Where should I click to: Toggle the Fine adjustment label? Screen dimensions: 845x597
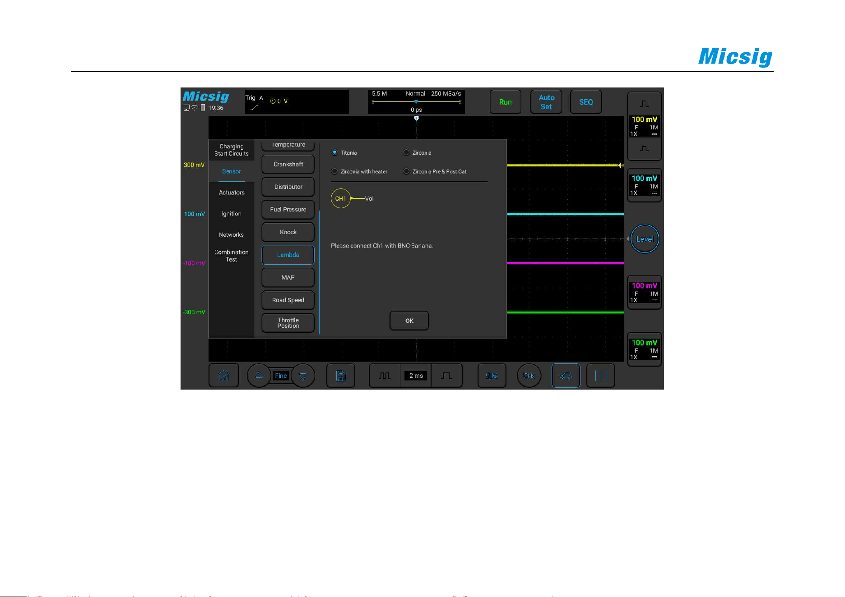click(281, 376)
